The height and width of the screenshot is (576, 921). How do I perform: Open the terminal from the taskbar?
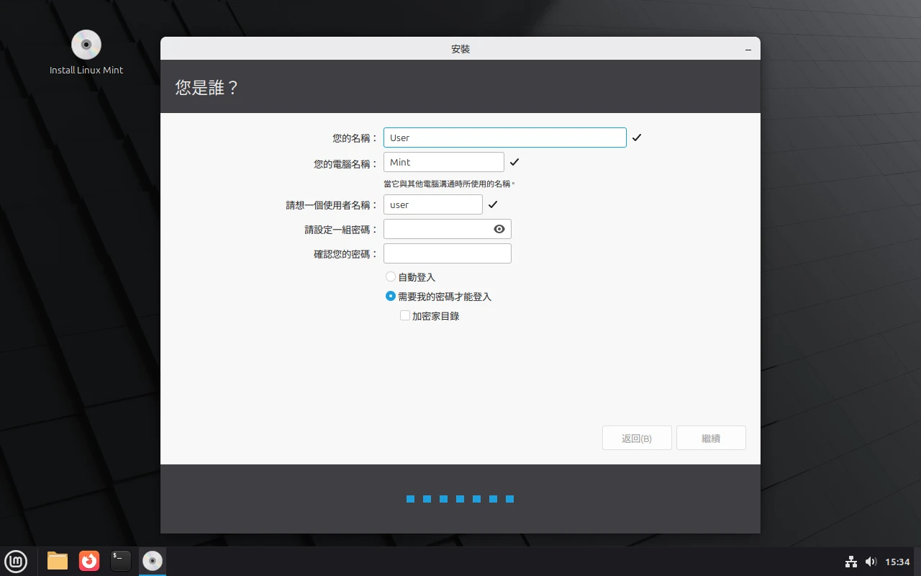[x=120, y=561]
